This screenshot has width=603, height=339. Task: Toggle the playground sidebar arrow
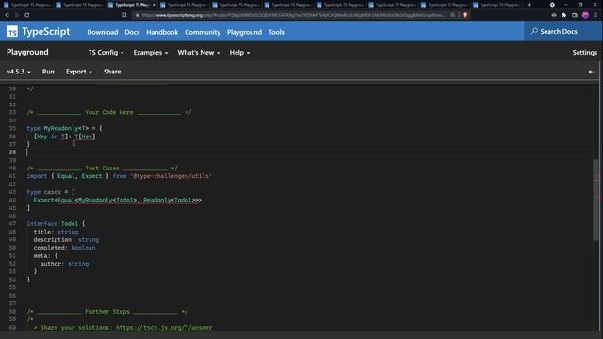(591, 72)
